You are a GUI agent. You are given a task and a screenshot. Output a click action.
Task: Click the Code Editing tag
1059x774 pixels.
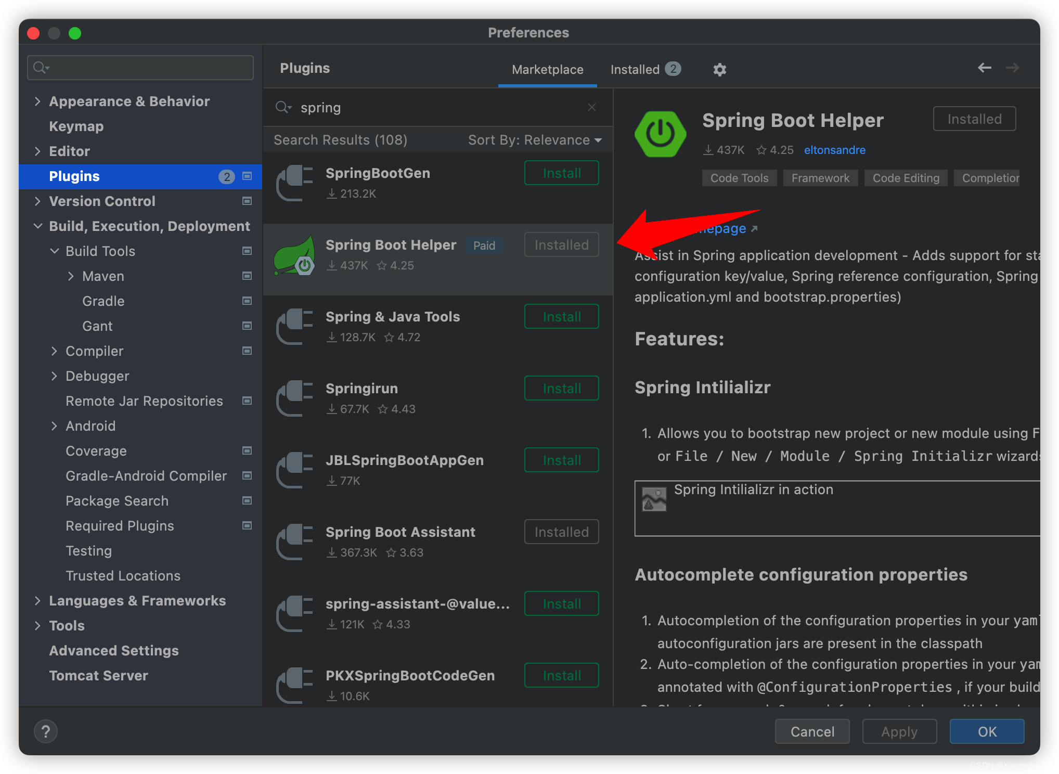coord(906,178)
